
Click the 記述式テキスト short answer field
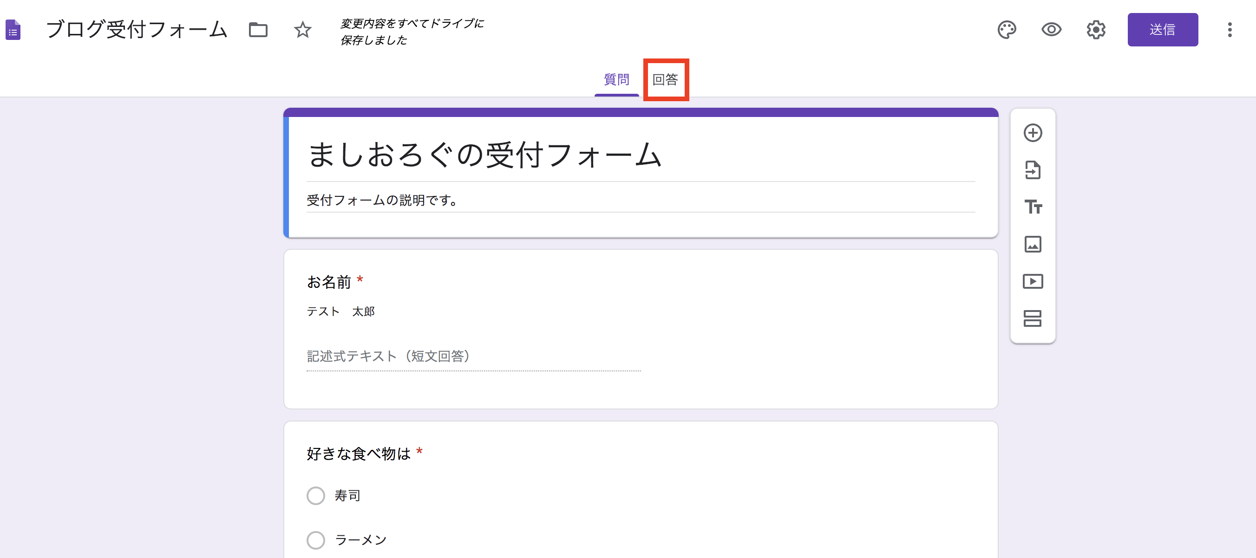coord(473,357)
